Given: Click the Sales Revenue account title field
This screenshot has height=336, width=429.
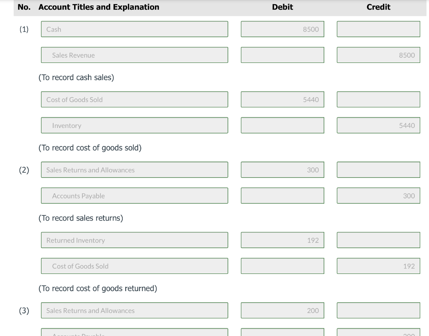Looking at the screenshot, I should 134,55.
